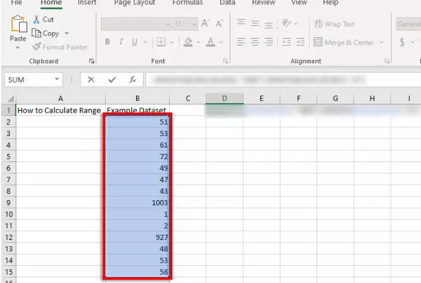
Task: Open Clipboard dialog launcher
Action: coord(92,61)
